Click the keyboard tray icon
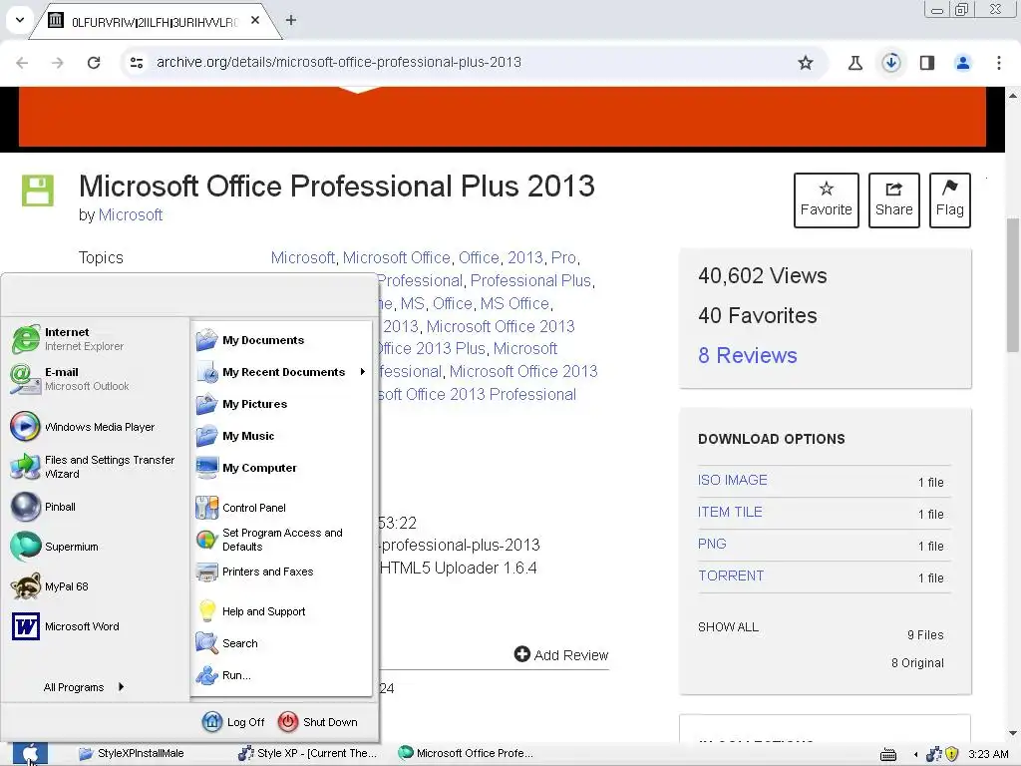 (888, 755)
